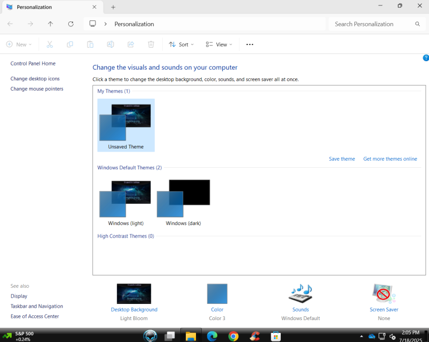The height and width of the screenshot is (342, 429).
Task: Click the Search Personalization field
Action: [376, 24]
